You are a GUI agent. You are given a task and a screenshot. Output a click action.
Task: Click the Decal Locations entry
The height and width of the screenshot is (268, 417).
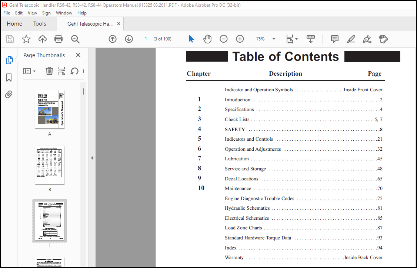(x=303, y=179)
